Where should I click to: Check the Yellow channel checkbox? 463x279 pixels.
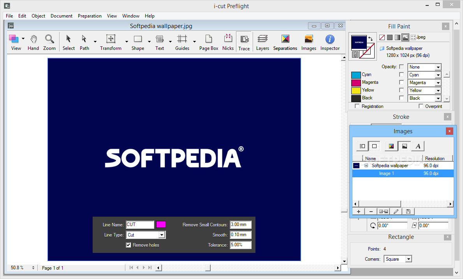(x=401, y=90)
